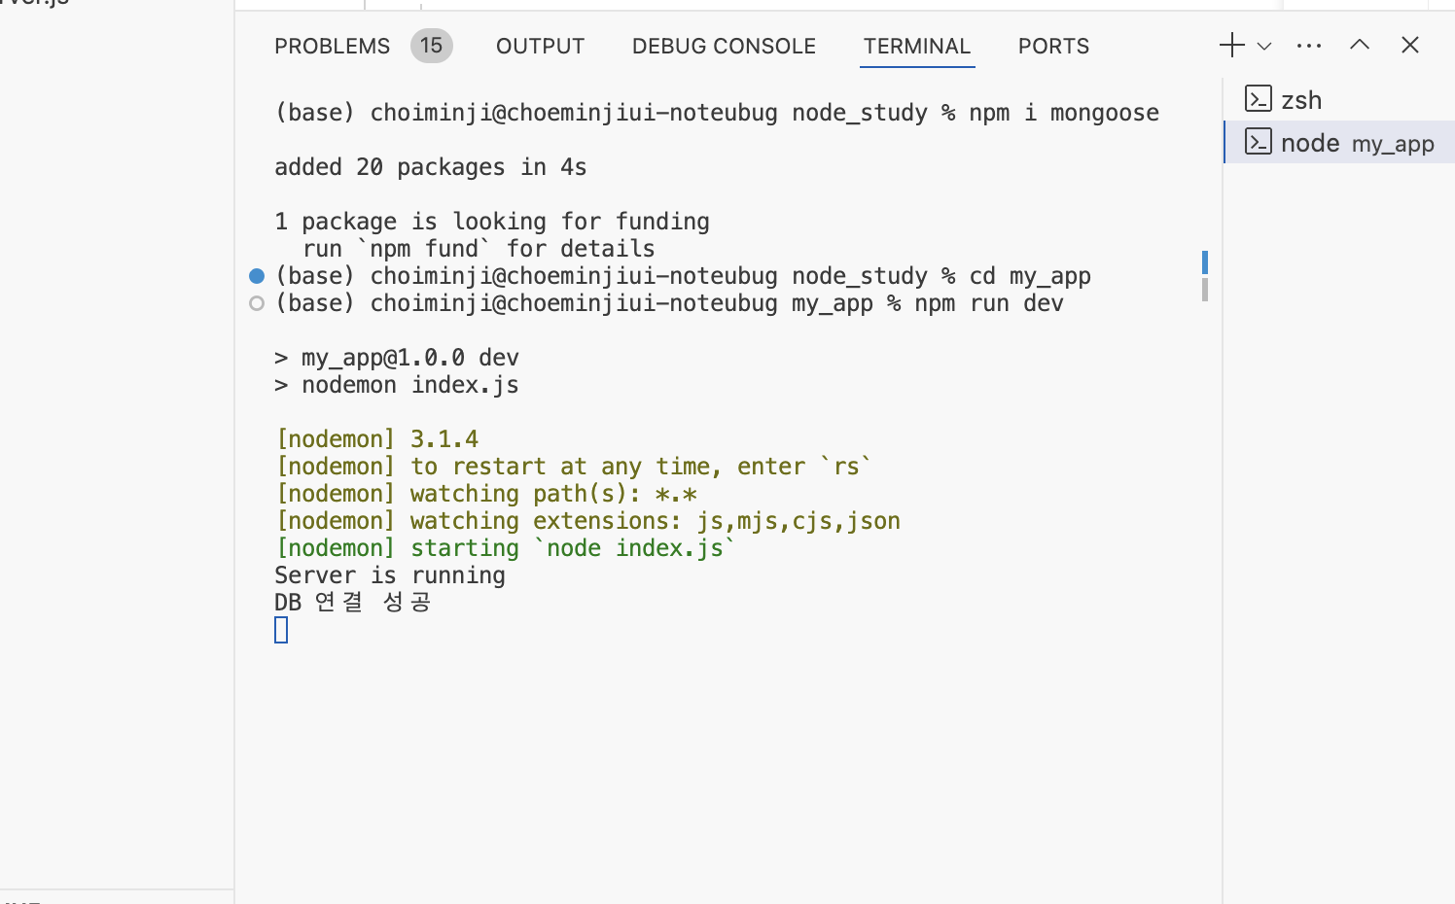Select the TERMINAL tab
Viewport: 1455px width, 904px height.
[917, 46]
